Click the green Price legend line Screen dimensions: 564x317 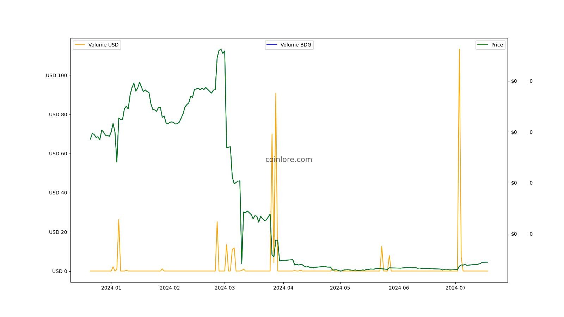click(x=483, y=45)
